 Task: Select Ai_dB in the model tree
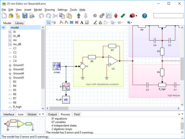tap(17, 36)
